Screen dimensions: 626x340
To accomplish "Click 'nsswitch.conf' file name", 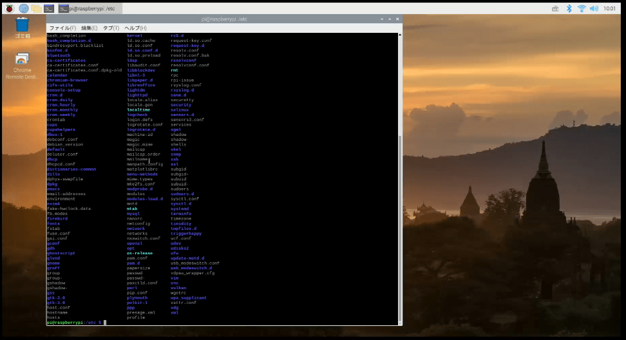I will click(144, 239).
